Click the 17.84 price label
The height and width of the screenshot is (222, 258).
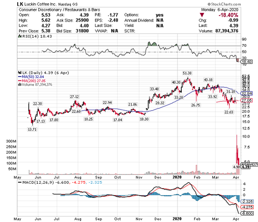coord(118,120)
